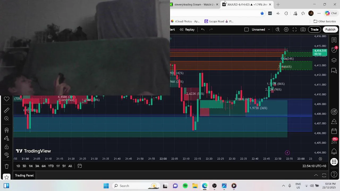340x191 pixels.
Task: Open the products grid icon
Action: (x=334, y=162)
